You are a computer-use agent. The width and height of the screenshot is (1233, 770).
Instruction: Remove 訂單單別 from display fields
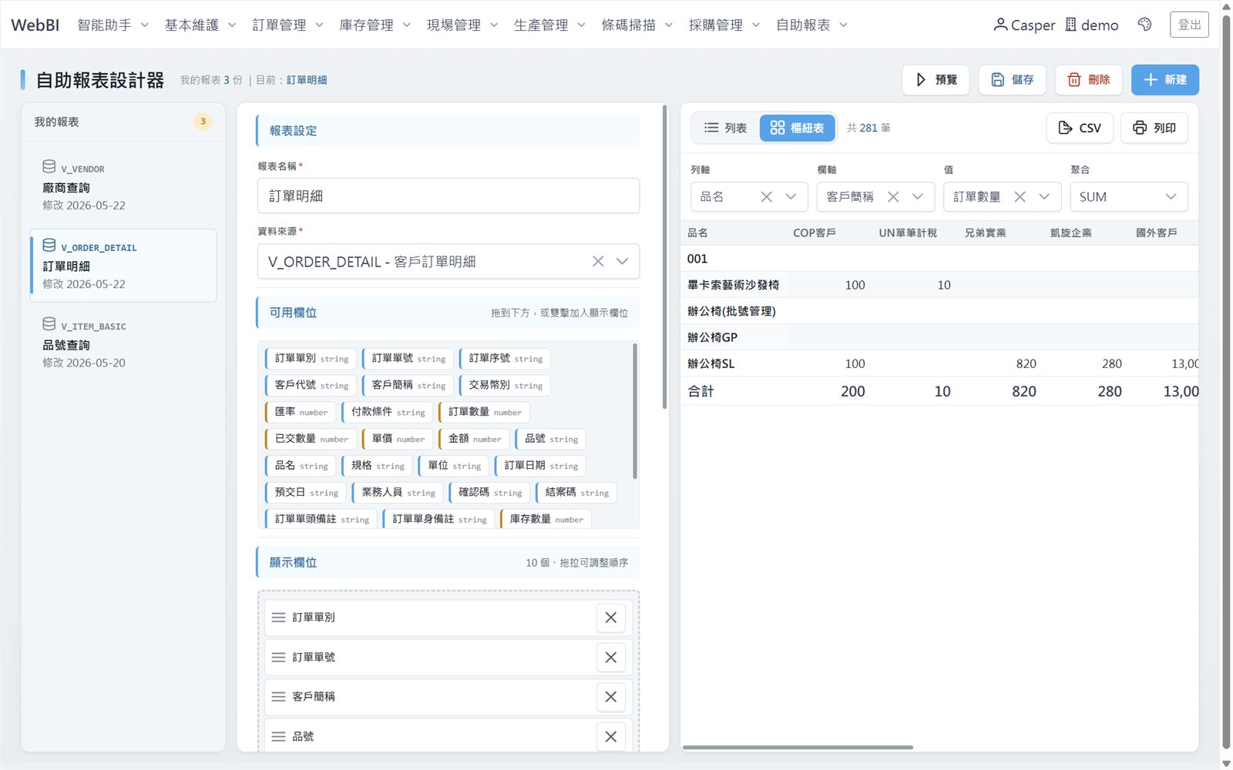point(610,618)
